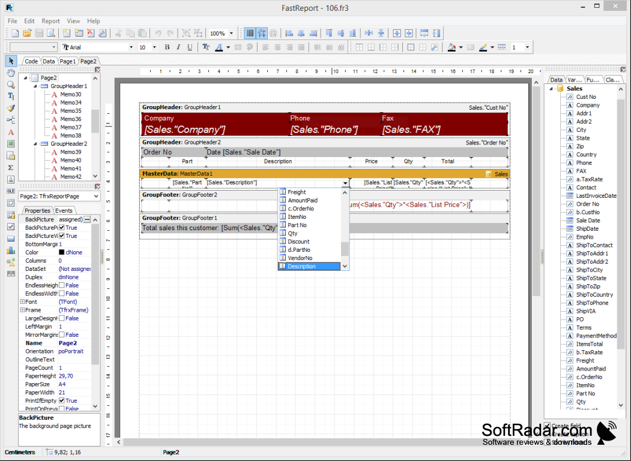Click the align left text icon
The width and height of the screenshot is (631, 461).
pos(265,47)
